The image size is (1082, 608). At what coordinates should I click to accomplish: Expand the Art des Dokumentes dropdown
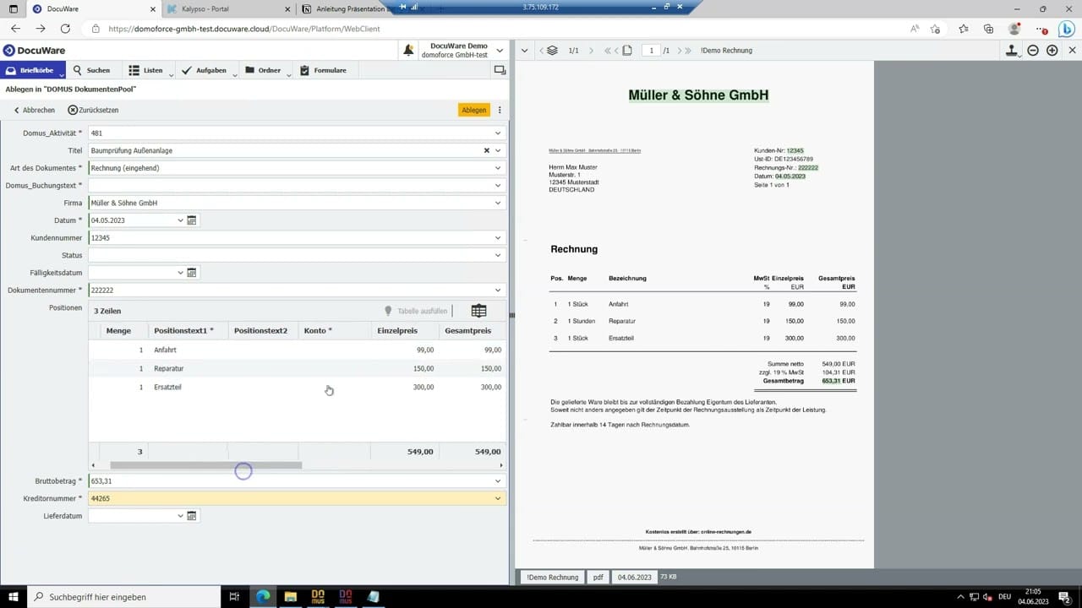(498, 168)
